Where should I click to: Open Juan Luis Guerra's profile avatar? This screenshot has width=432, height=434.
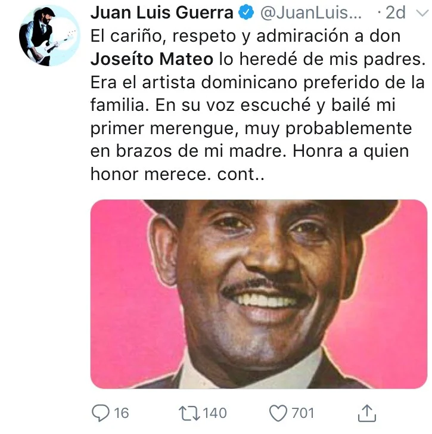tap(49, 35)
